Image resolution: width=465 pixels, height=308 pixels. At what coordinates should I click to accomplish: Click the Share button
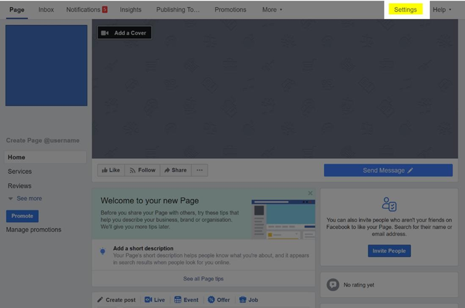pos(176,170)
